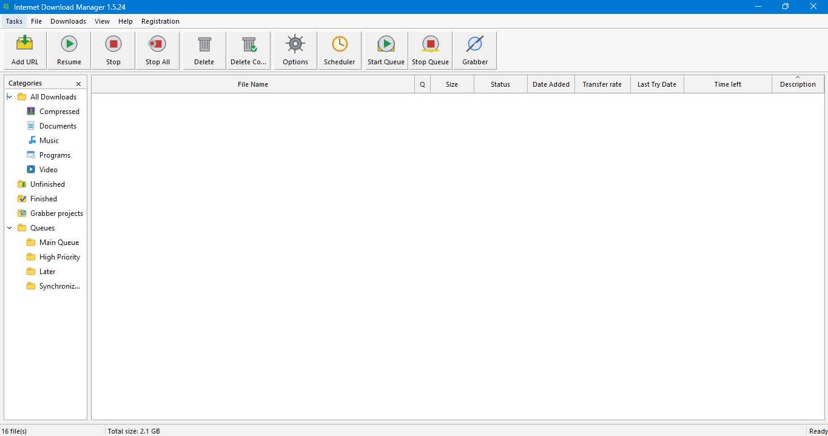Click the Video category icon
The width and height of the screenshot is (828, 436).
31,170
